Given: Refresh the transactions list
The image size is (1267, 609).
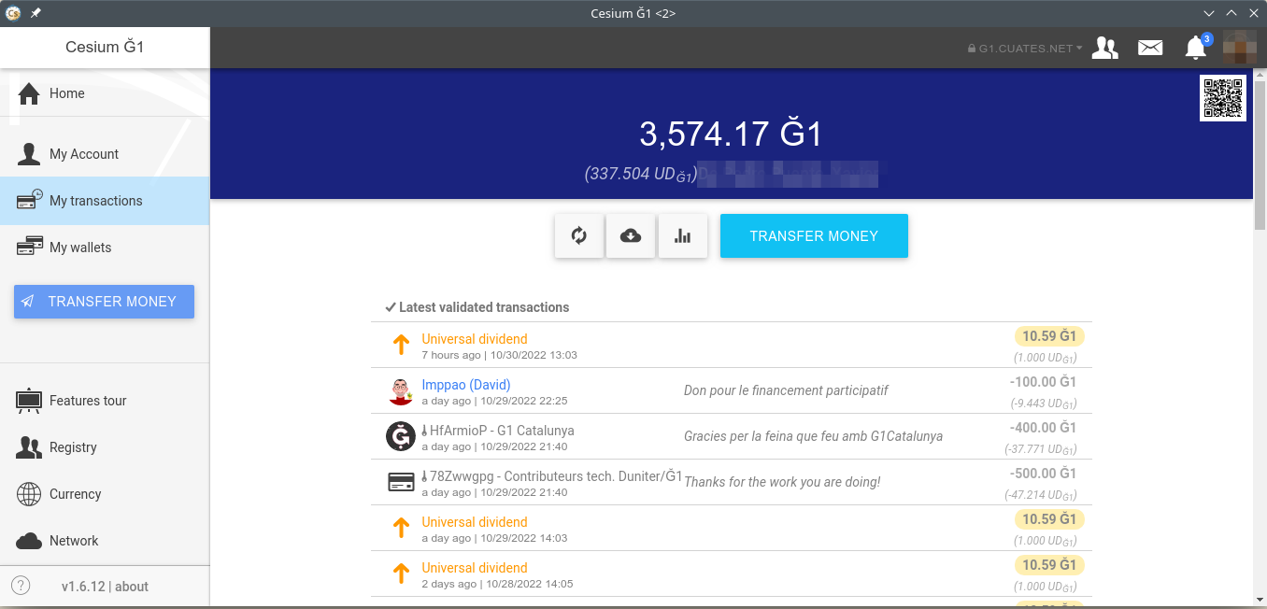Looking at the screenshot, I should (x=579, y=236).
